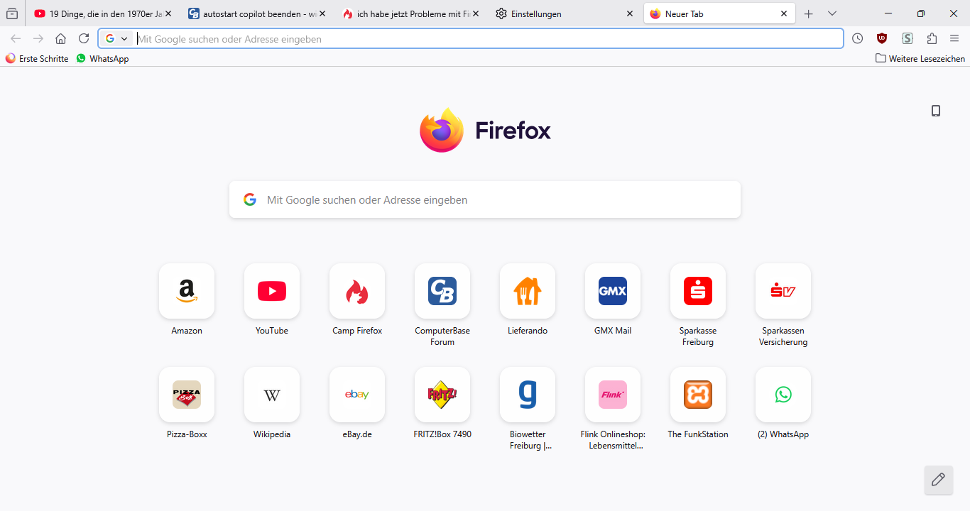Image resolution: width=970 pixels, height=511 pixels.
Task: Open the green S extension icon
Action: point(907,39)
